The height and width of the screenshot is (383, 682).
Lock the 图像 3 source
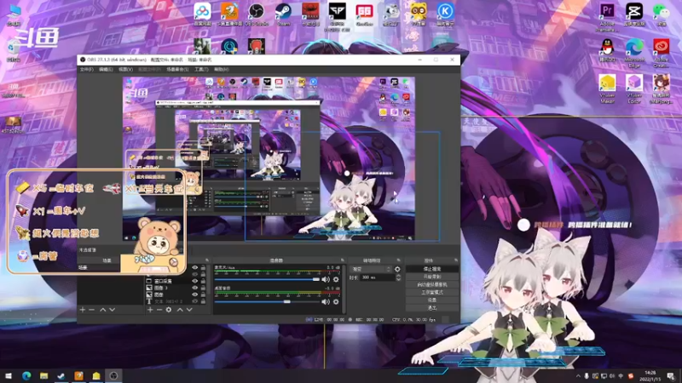click(203, 288)
